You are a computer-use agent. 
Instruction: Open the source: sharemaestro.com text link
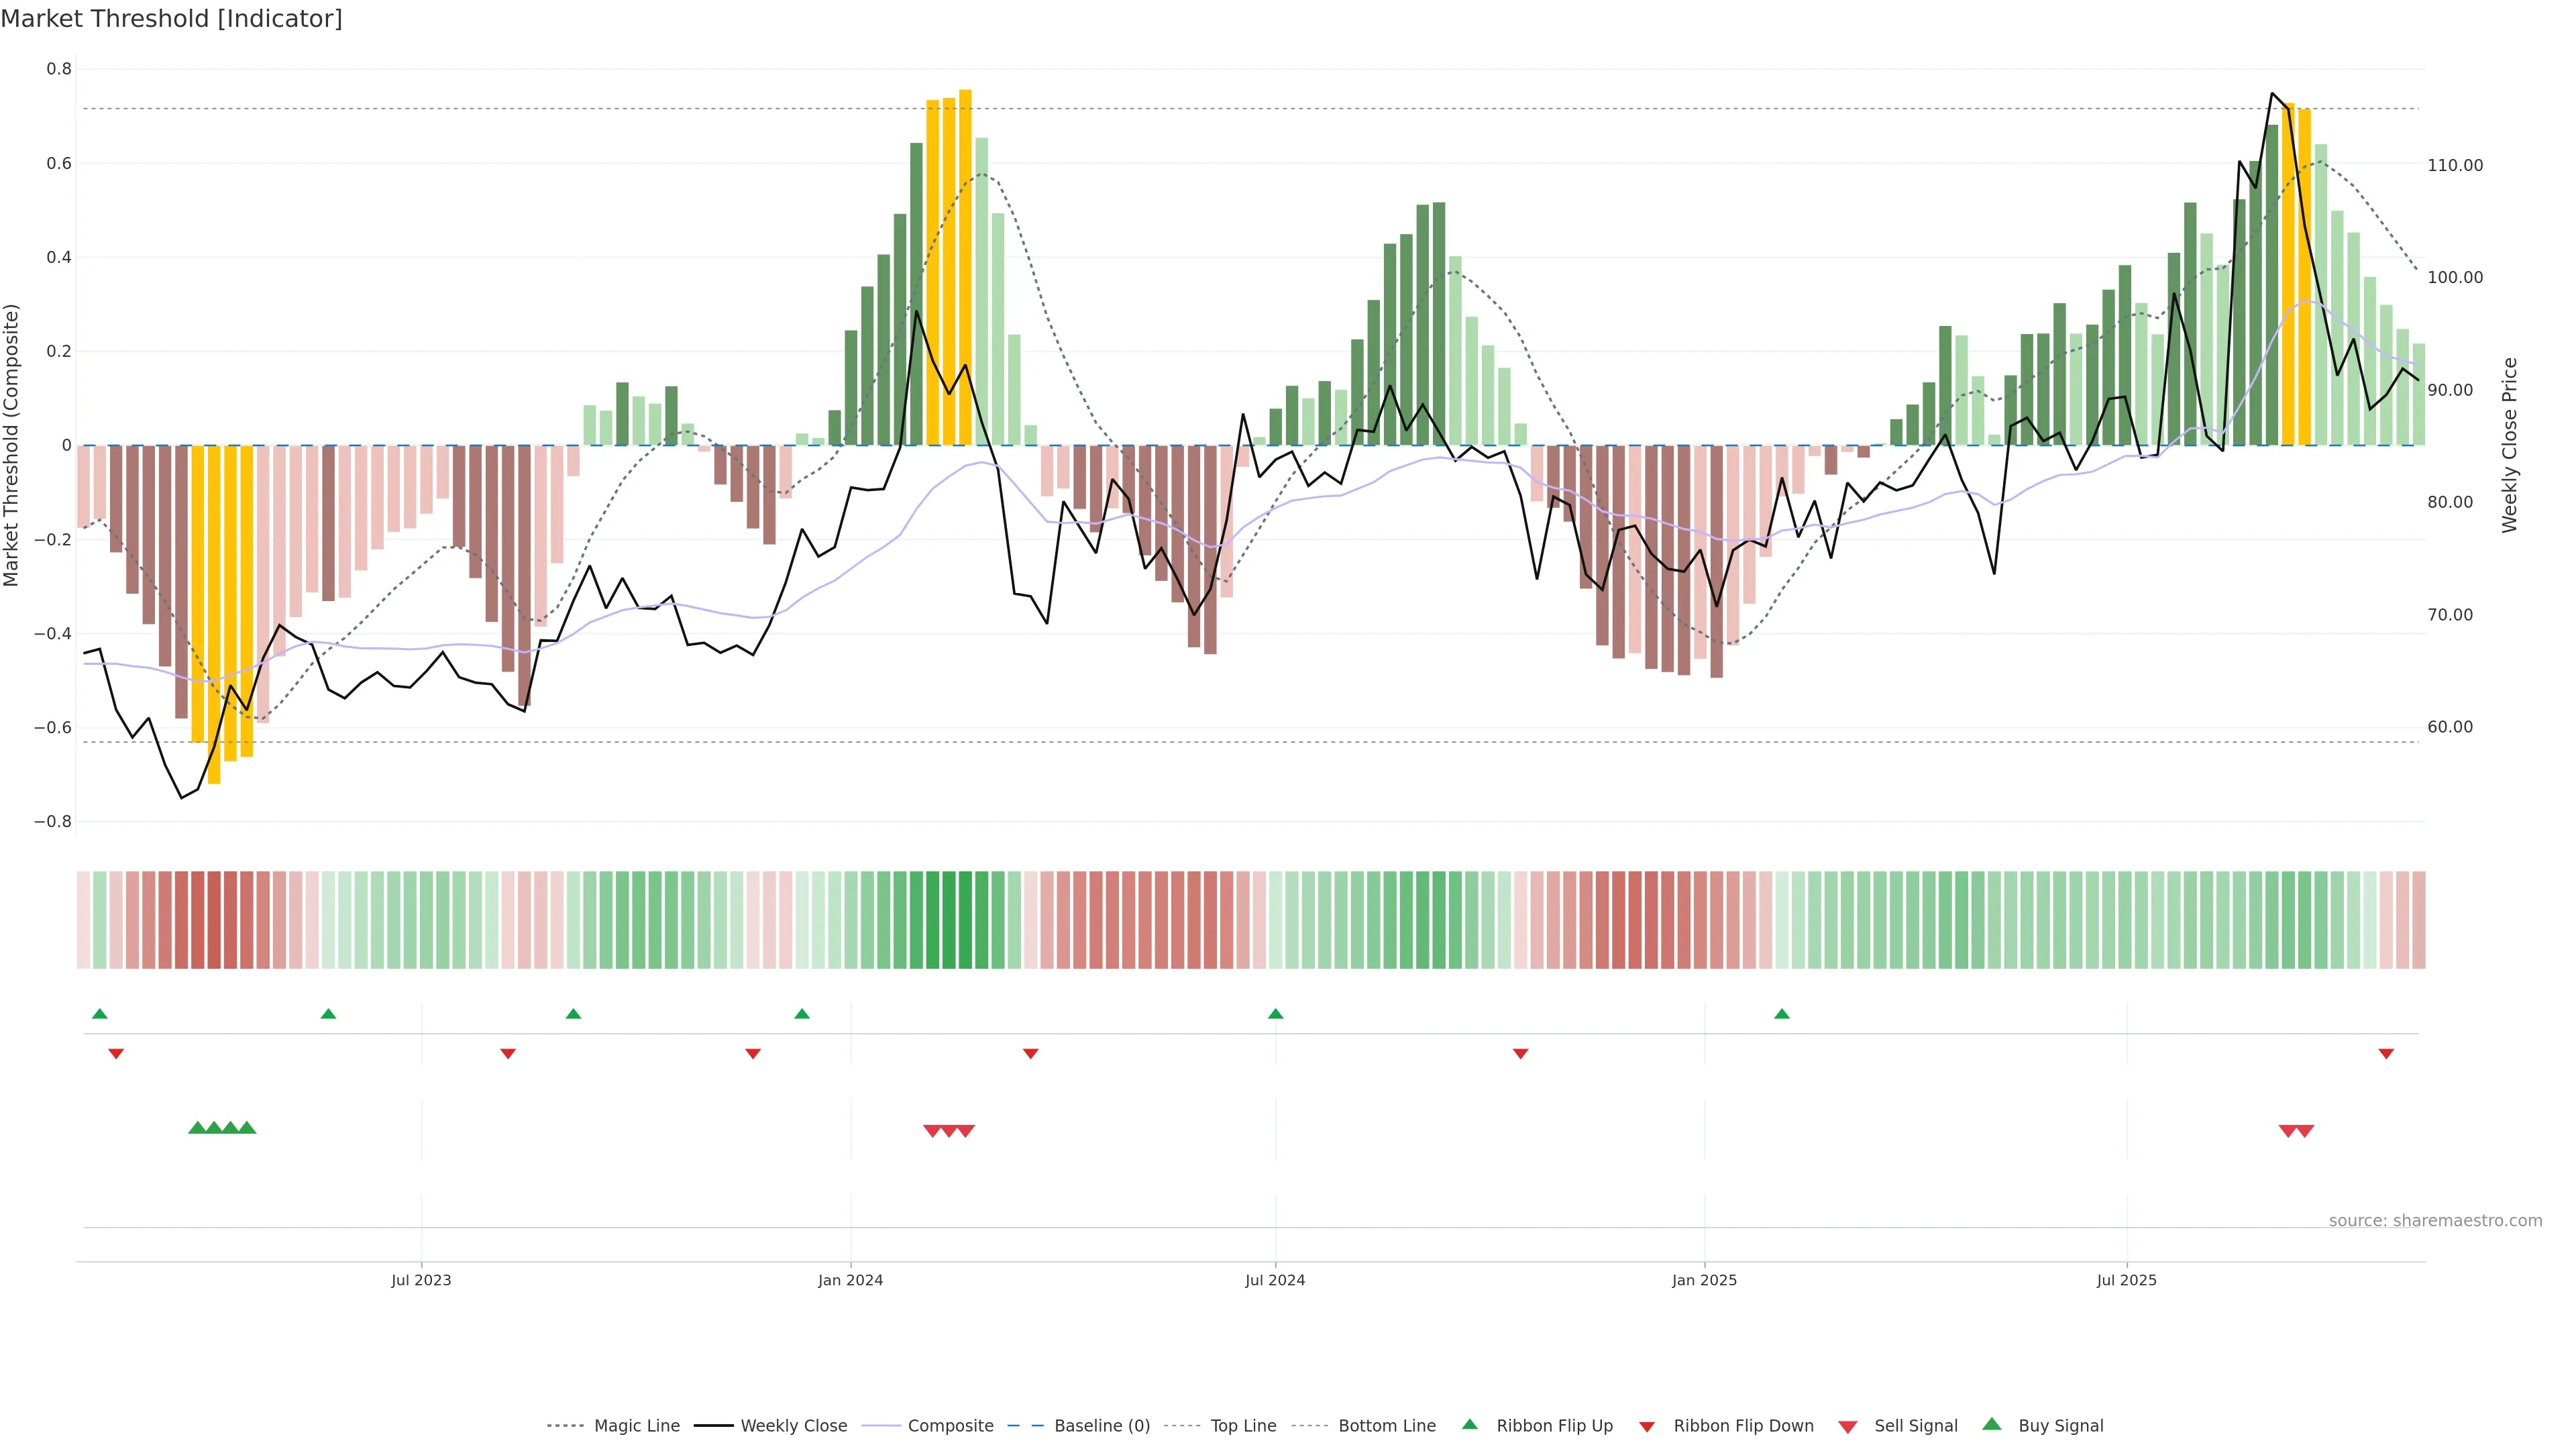coord(2435,1220)
